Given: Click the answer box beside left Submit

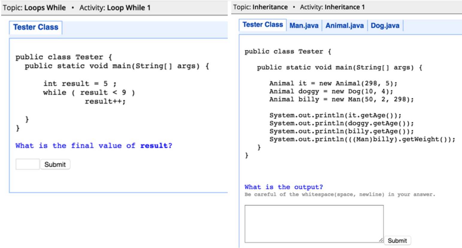Looking at the screenshot, I should [x=28, y=164].
